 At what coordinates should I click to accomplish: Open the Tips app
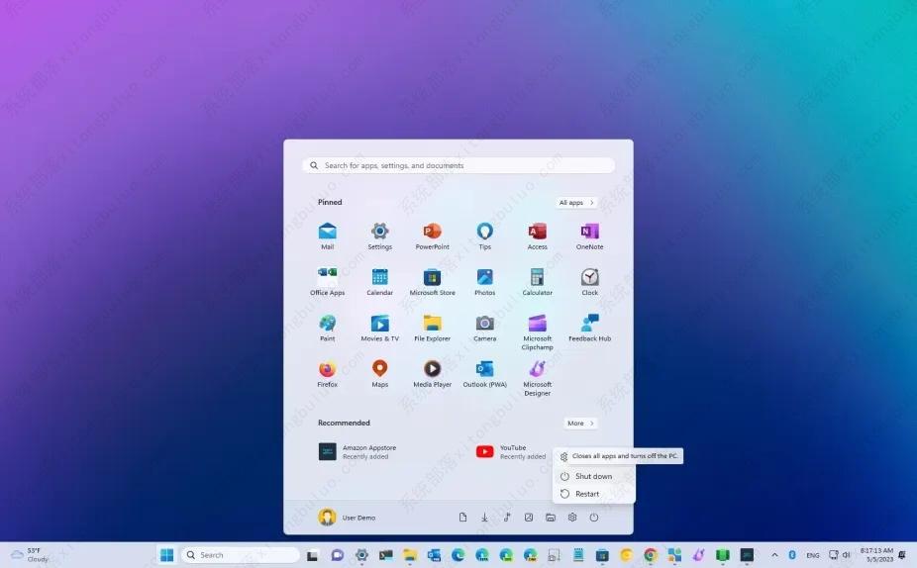pos(485,237)
